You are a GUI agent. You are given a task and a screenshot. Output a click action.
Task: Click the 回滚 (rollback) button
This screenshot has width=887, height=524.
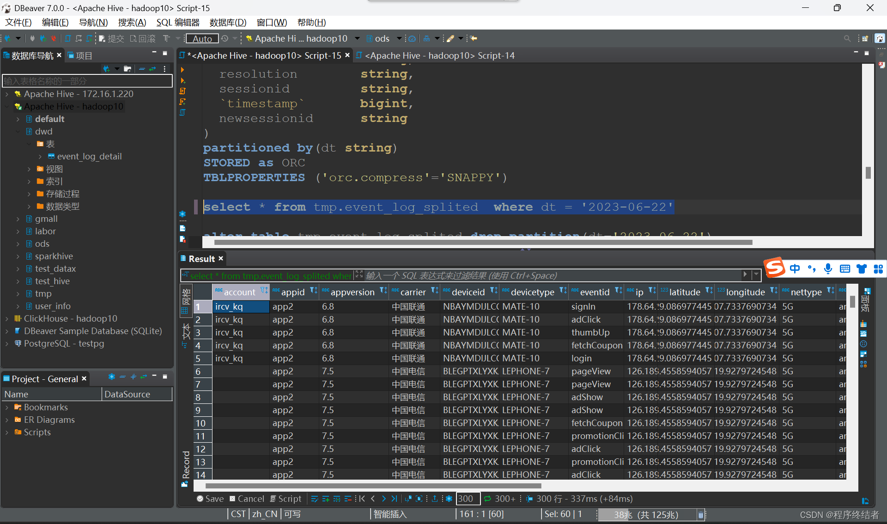pyautogui.click(x=143, y=39)
